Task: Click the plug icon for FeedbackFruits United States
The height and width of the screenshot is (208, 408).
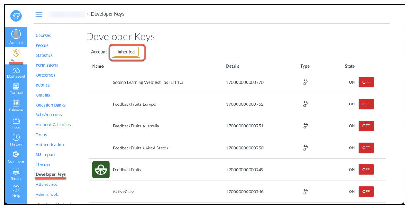Action: [x=305, y=148]
